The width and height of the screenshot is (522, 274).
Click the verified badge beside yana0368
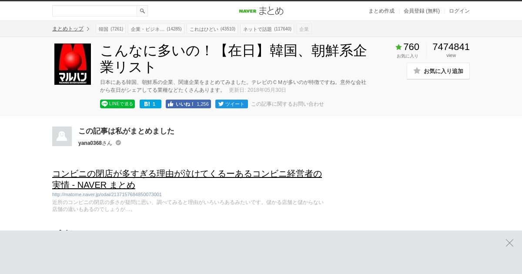118,143
